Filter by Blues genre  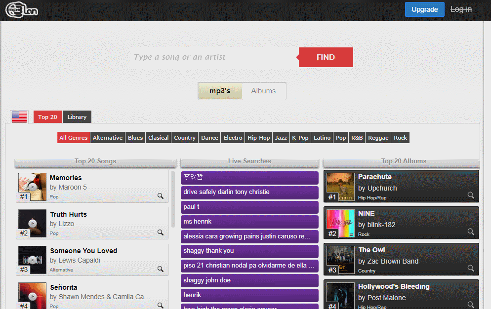click(x=135, y=138)
